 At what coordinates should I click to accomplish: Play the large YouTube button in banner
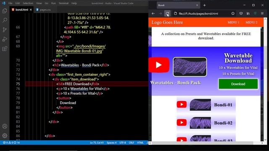(159, 65)
